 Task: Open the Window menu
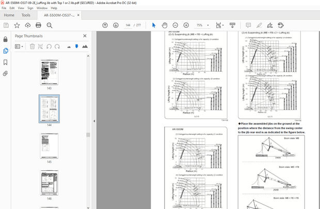pyautogui.click(x=42, y=8)
